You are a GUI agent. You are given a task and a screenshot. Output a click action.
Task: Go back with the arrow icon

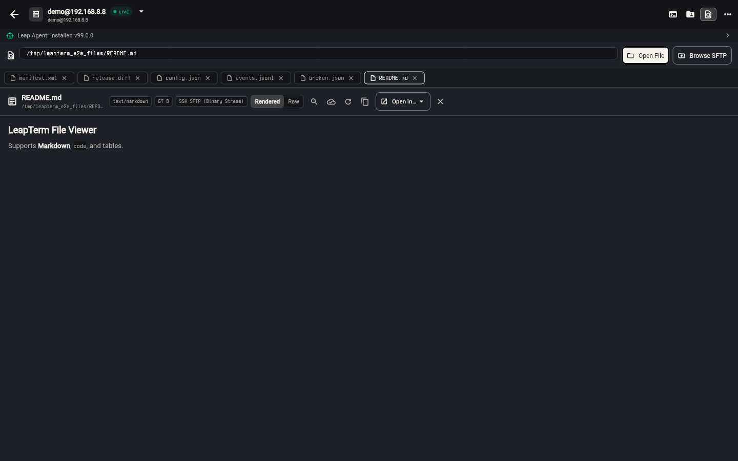pyautogui.click(x=14, y=14)
